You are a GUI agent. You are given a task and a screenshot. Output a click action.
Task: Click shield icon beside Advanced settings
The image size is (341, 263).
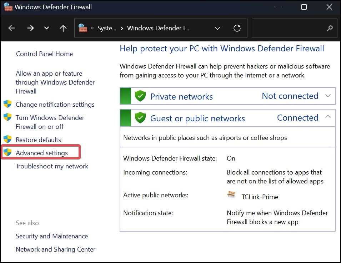(7, 152)
